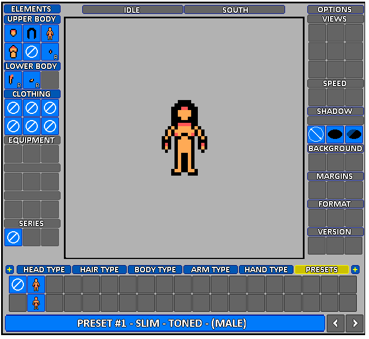
Task: Switch to the Presets tab
Action: pos(322,270)
